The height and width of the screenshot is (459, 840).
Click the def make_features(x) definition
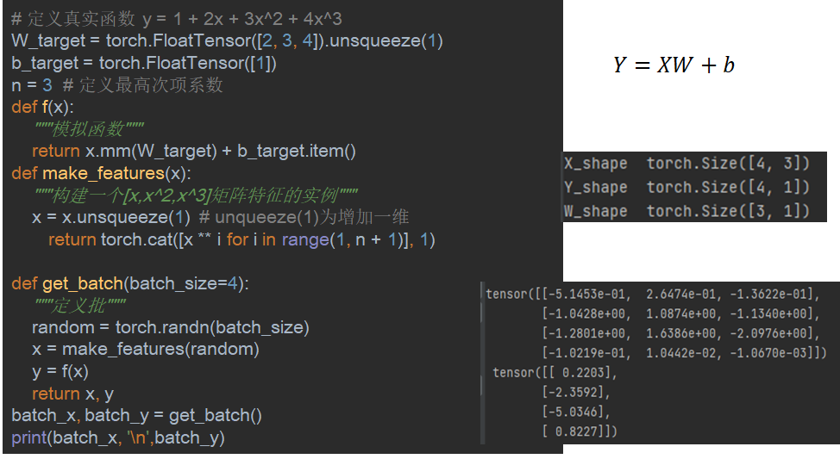tap(102, 173)
